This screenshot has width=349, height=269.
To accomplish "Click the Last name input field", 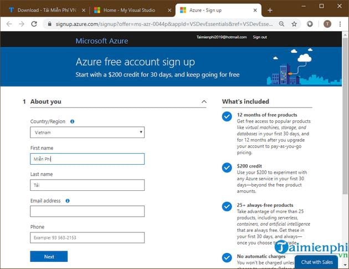I will pos(88,185).
